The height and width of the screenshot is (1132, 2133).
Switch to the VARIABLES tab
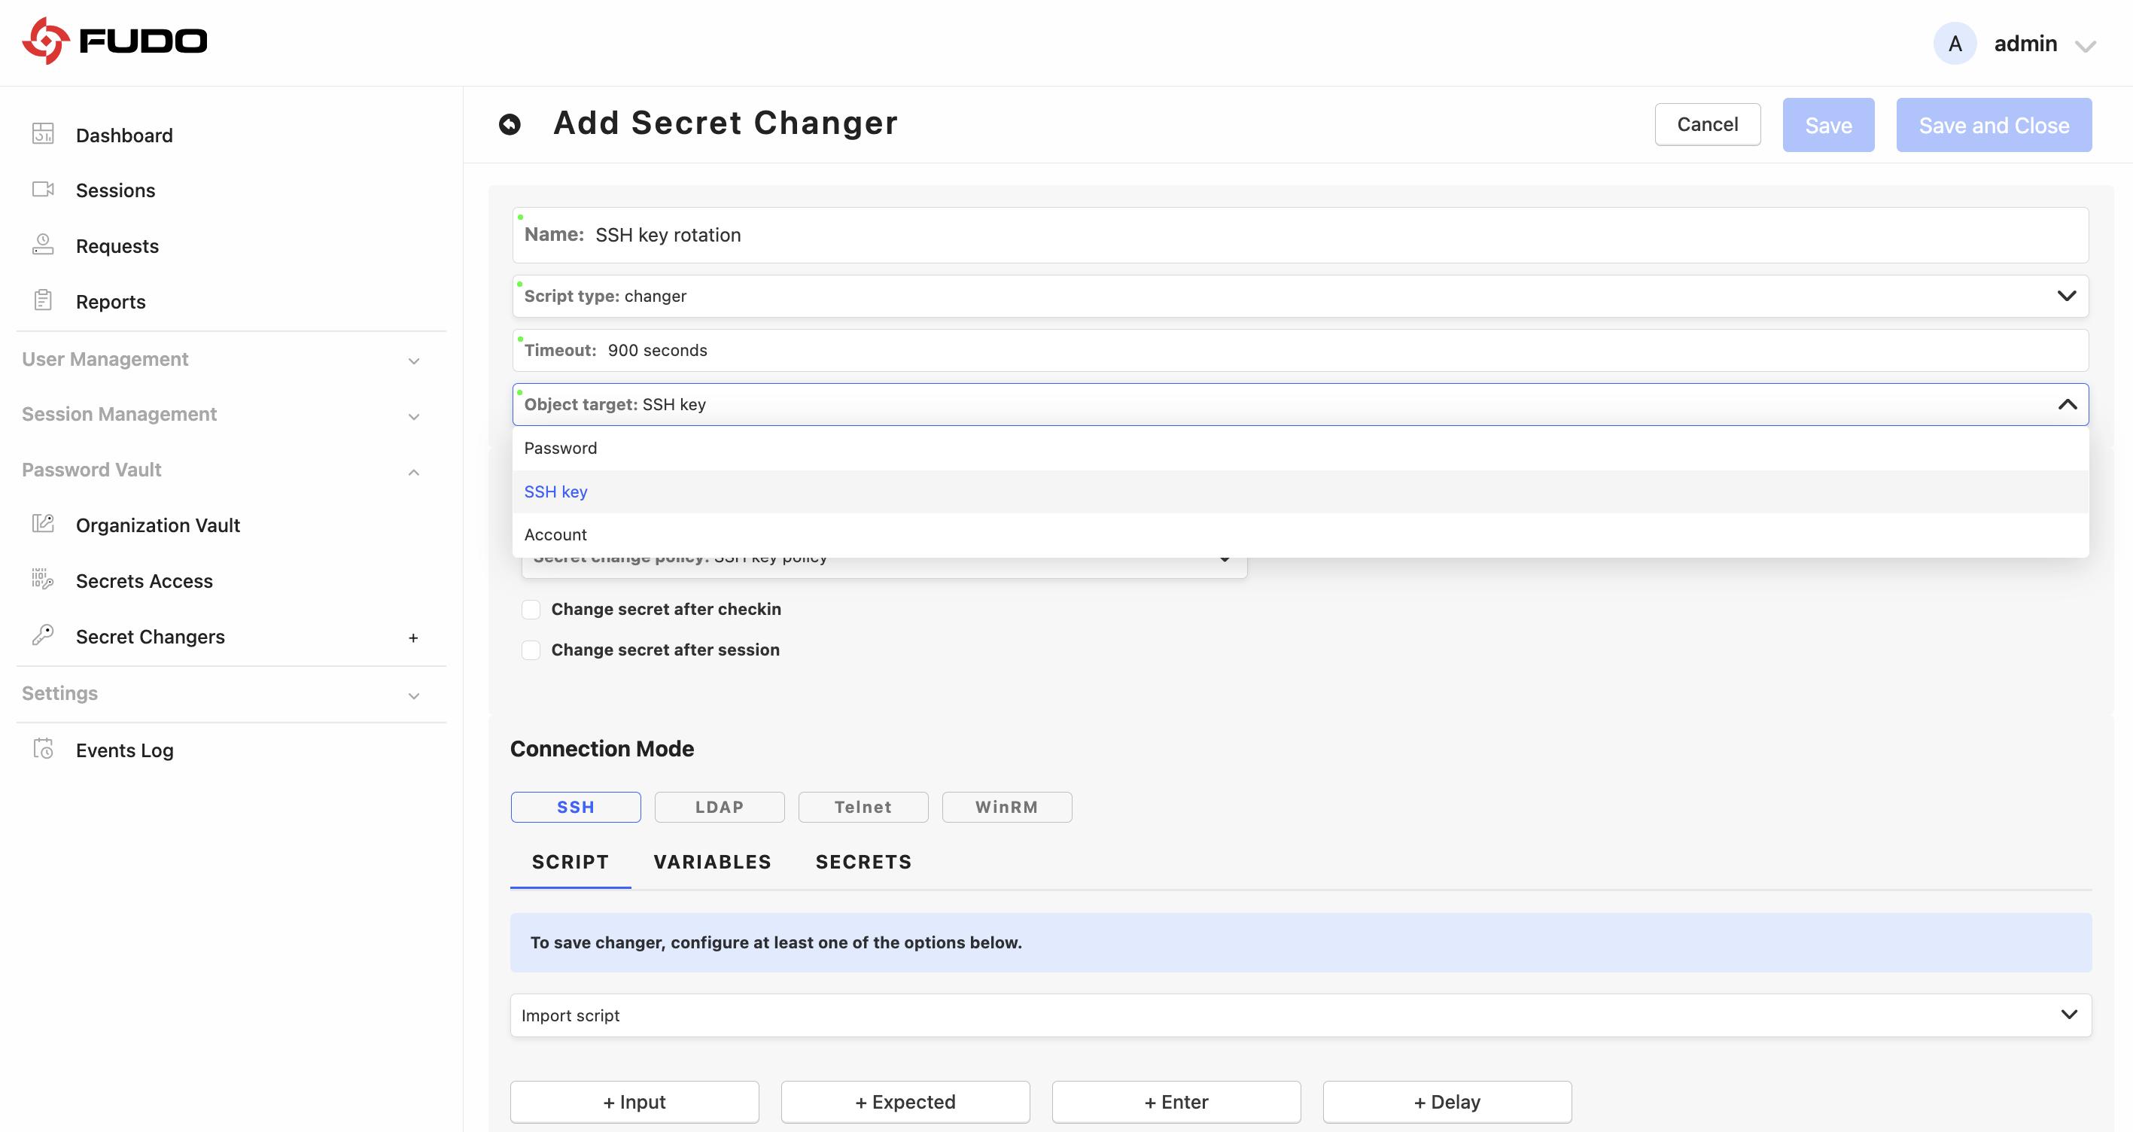click(x=712, y=862)
